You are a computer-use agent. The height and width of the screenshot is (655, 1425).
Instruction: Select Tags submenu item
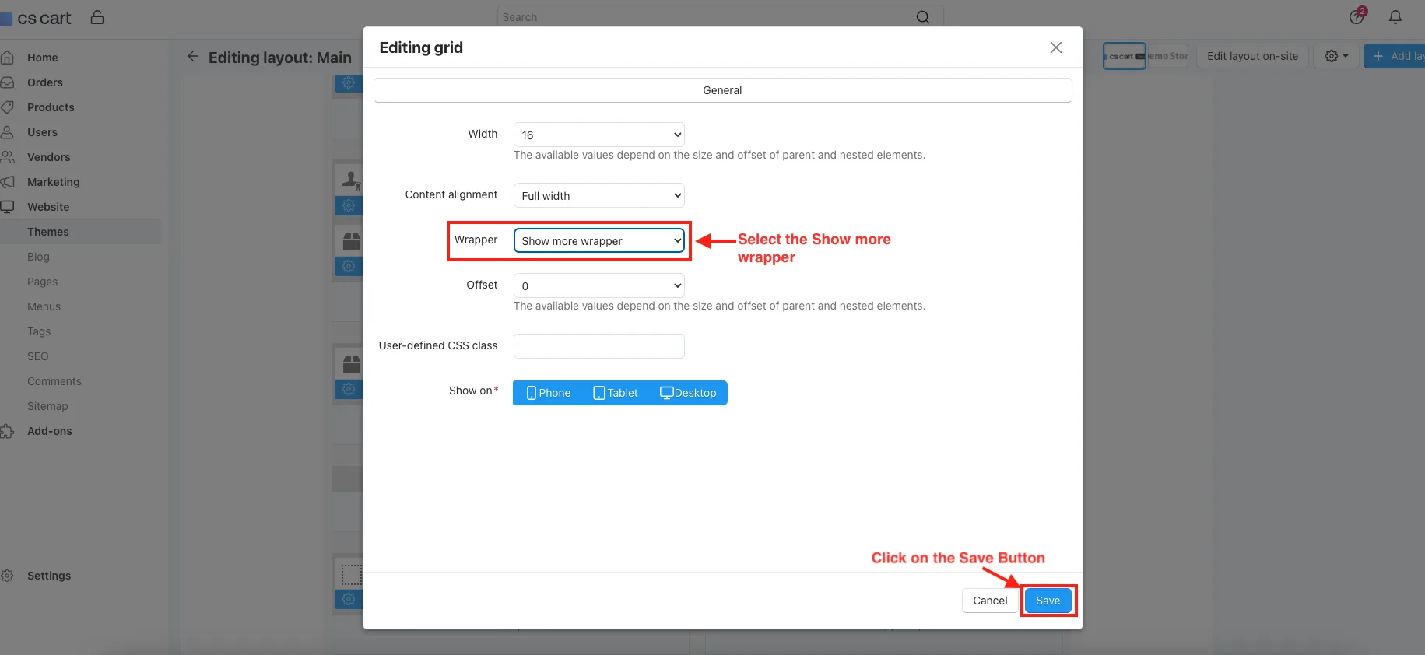pos(39,331)
